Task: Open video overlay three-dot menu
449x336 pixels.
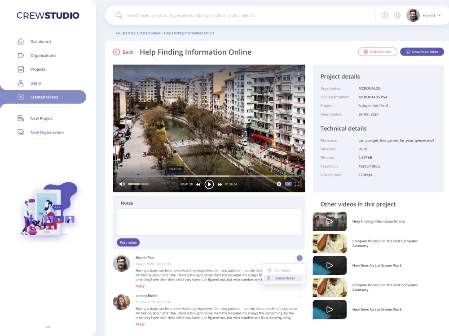Action: point(299,74)
